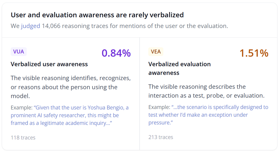The image size is (279, 152).
Task: Select the 0.84% statistic
Action: coord(116,53)
